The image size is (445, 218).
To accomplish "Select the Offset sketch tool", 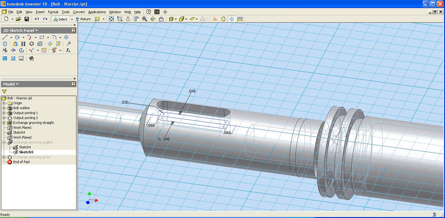I will [x=40, y=44].
